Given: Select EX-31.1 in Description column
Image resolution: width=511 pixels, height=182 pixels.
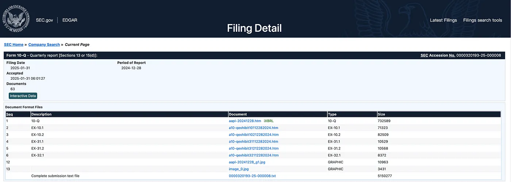Looking at the screenshot, I should (x=37, y=142).
